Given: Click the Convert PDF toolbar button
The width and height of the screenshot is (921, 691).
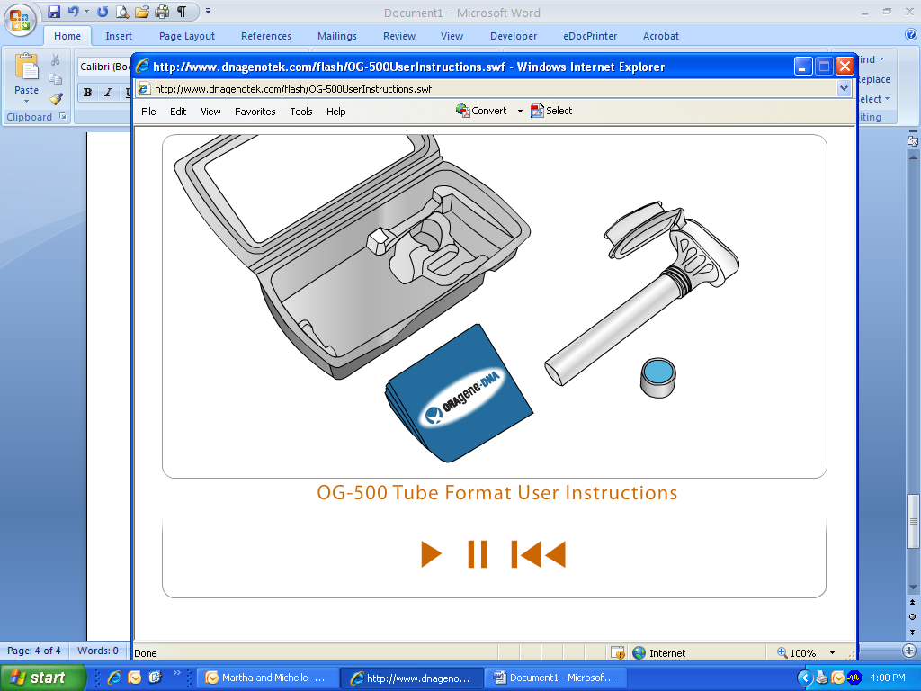Looking at the screenshot, I should (481, 111).
